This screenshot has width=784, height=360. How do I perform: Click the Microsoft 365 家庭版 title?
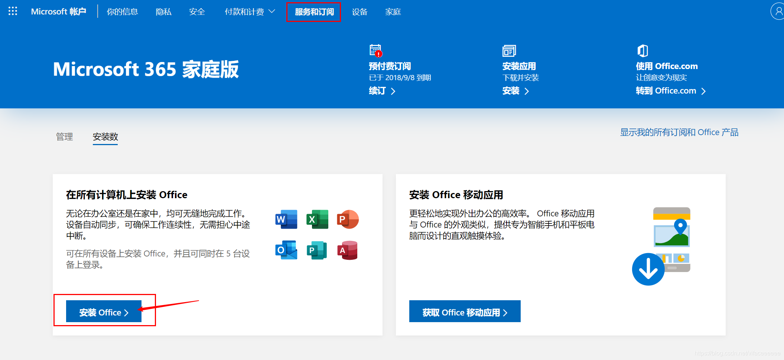[146, 69]
